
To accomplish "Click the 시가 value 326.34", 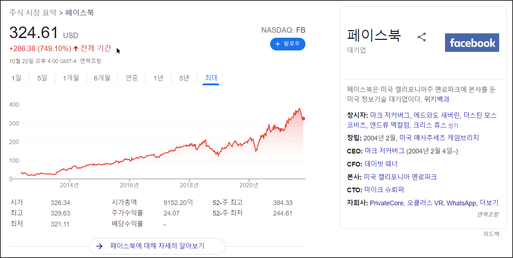I will click(x=60, y=203).
